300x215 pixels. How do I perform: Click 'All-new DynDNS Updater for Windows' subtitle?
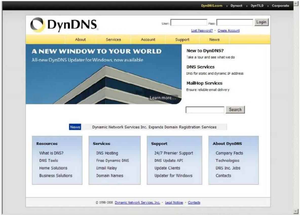click(x=87, y=60)
